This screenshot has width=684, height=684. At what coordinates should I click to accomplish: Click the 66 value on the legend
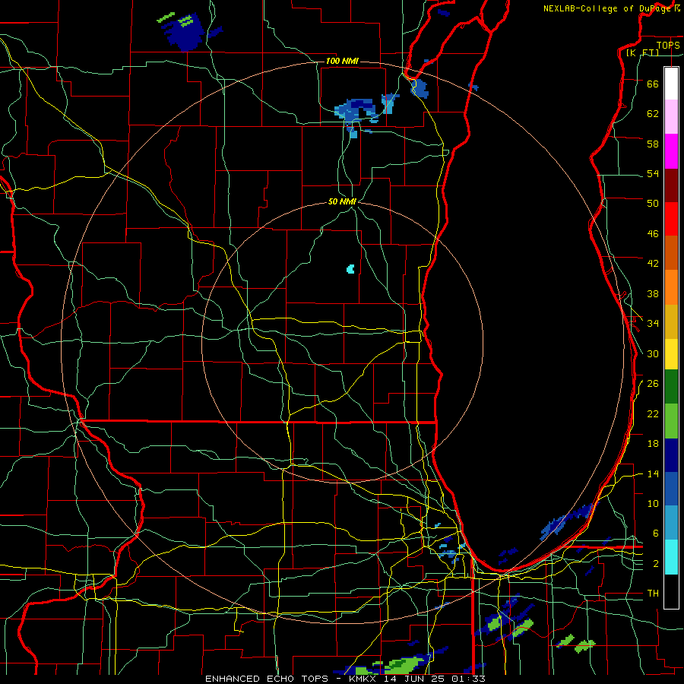click(x=653, y=84)
